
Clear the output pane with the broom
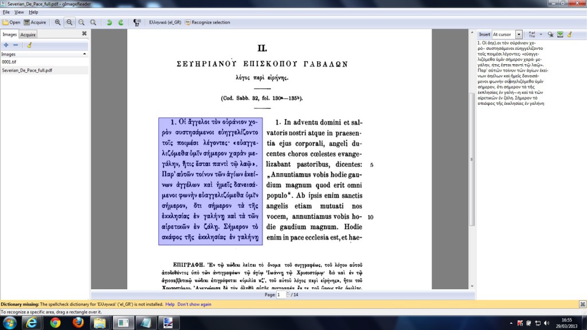pos(569,34)
